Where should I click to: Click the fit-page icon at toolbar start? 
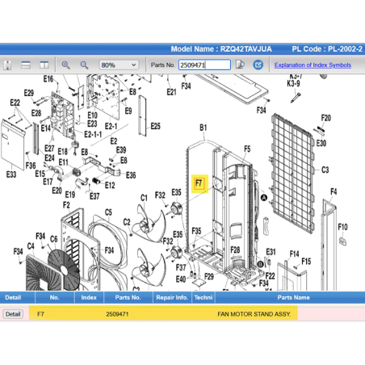(x=7, y=65)
